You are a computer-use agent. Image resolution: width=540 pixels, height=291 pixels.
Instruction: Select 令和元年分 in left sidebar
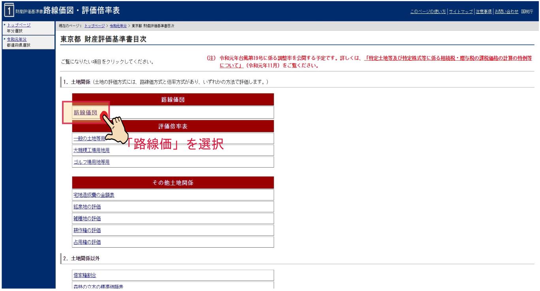(x=16, y=39)
